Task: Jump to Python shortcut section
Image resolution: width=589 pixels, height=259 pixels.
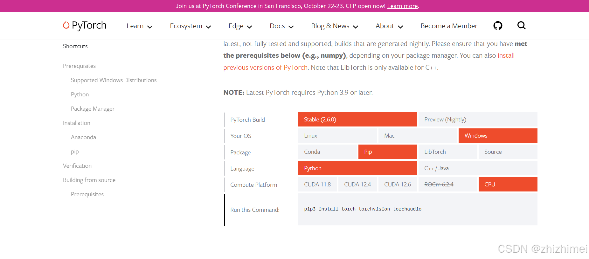Action: pos(80,94)
